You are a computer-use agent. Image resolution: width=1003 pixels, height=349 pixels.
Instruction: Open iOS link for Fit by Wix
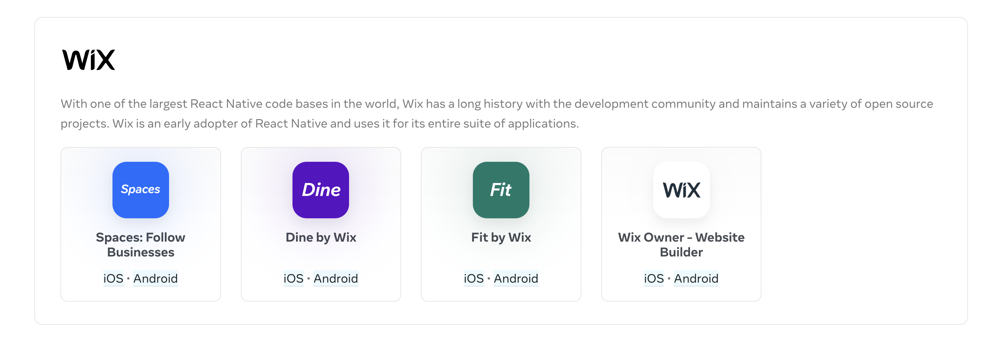(474, 279)
